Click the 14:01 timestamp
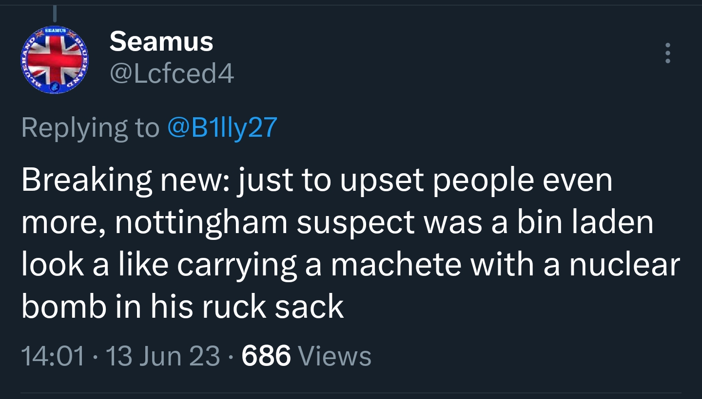 53,356
